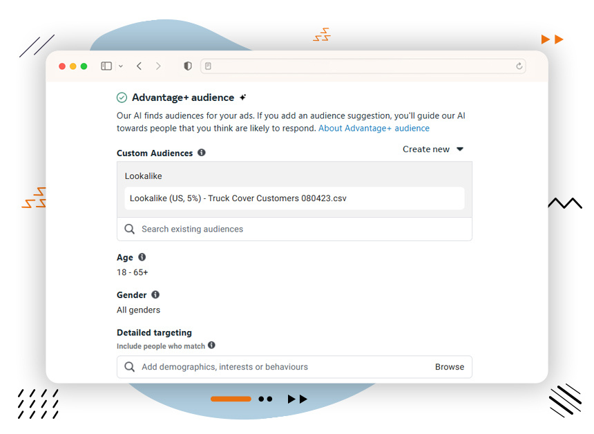Click the privacy shield icon in toolbar
Viewport: 594px width, 434px height.
click(187, 66)
